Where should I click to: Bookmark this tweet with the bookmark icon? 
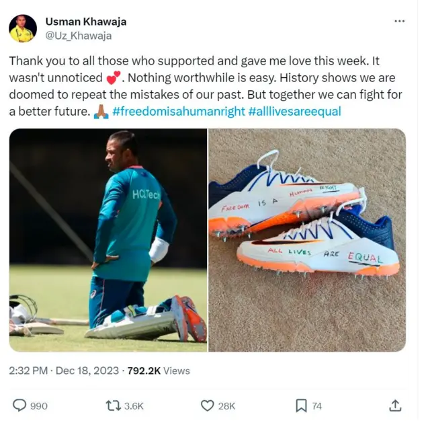(x=301, y=406)
